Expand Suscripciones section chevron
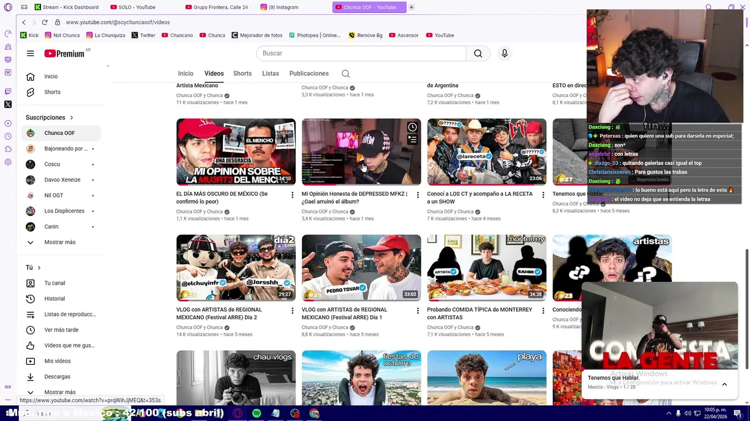The image size is (750, 421). [71, 118]
